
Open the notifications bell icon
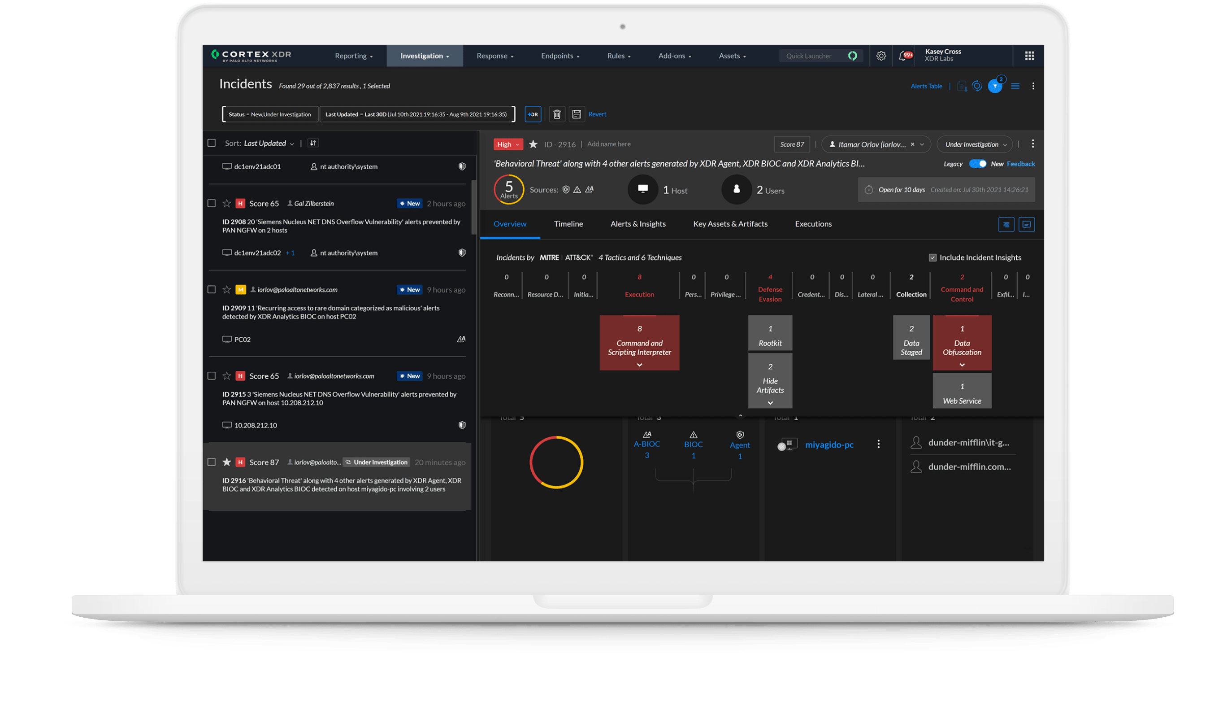pos(902,56)
